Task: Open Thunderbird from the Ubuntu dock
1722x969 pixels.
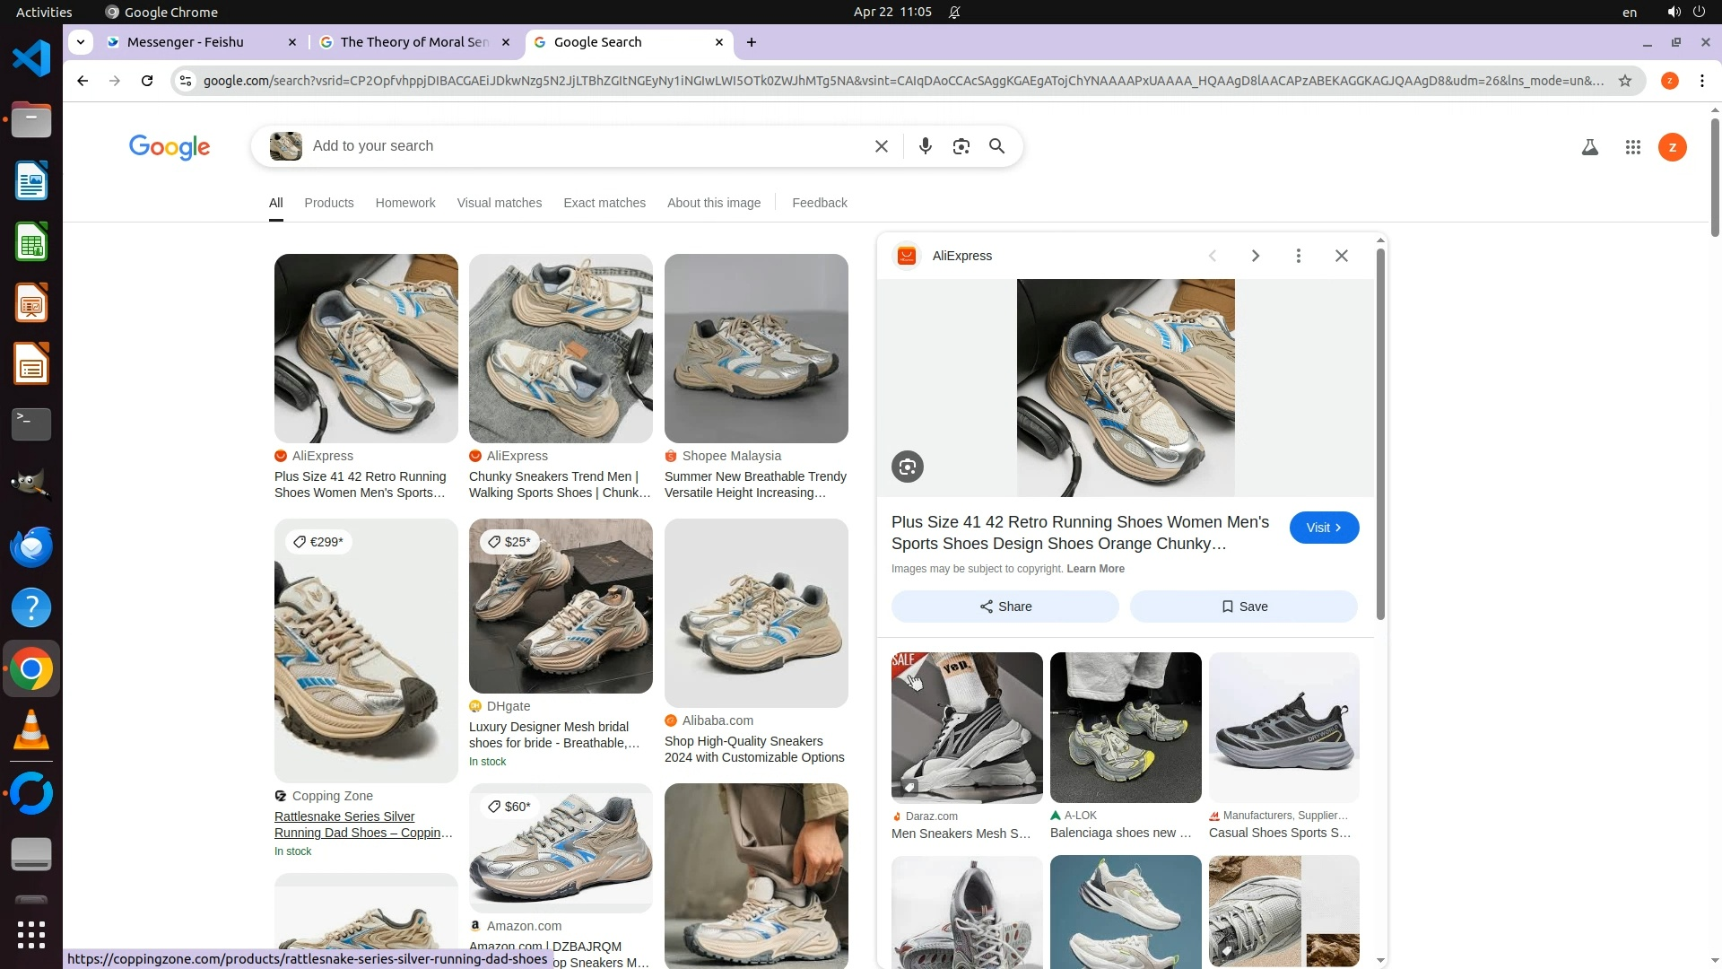Action: point(31,547)
